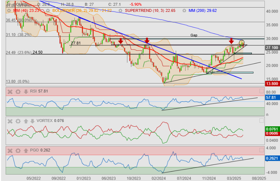Move the VORTEX panel up
Viewport: 280px width, 181px height.
click(26, 121)
